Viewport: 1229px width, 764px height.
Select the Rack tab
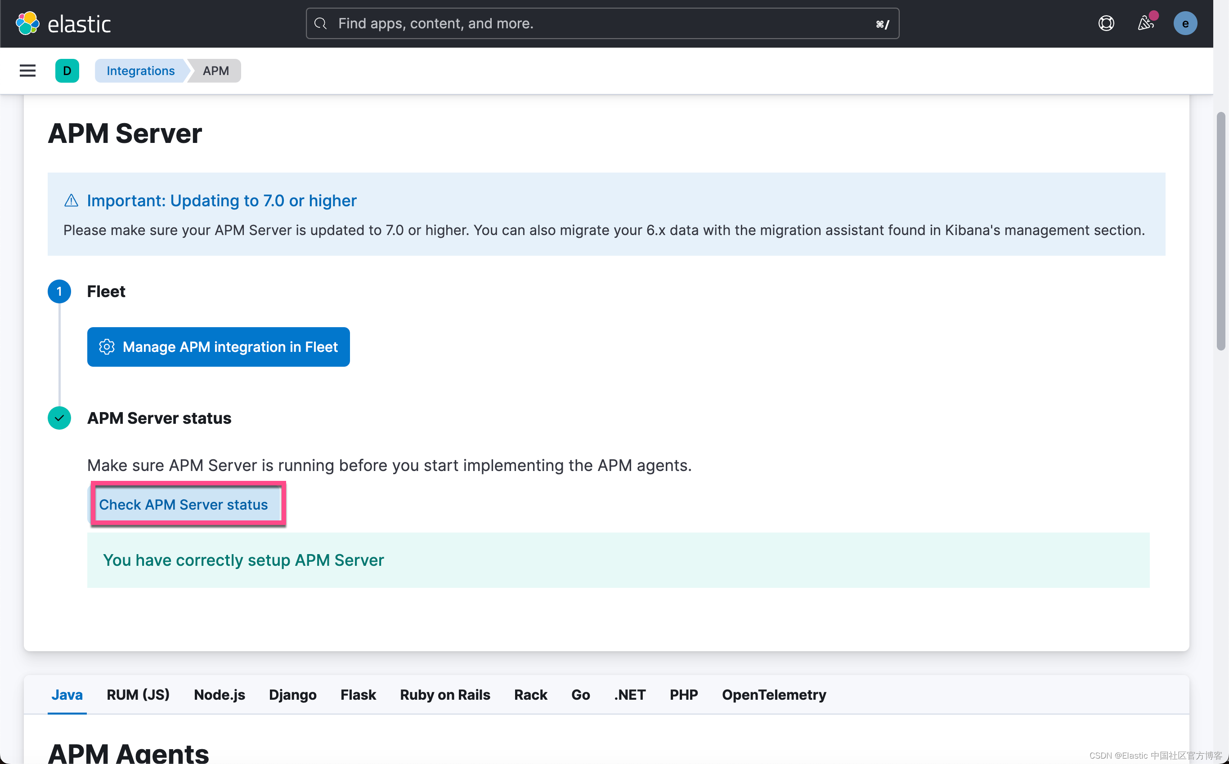[x=530, y=695]
